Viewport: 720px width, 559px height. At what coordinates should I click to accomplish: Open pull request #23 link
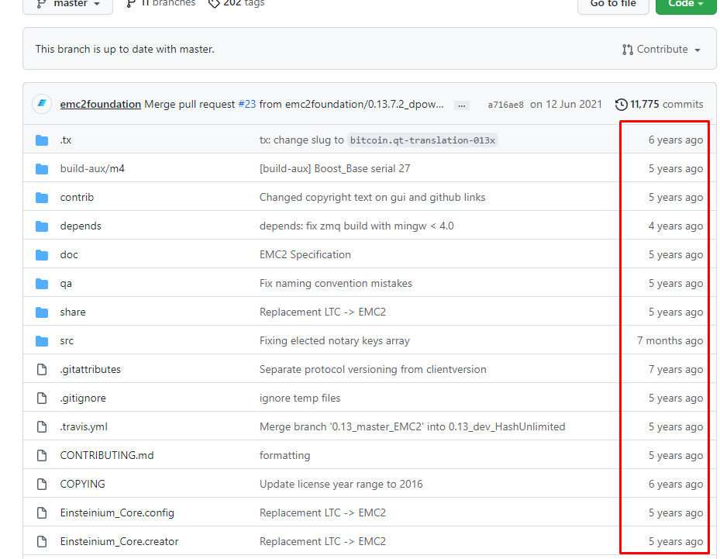247,104
